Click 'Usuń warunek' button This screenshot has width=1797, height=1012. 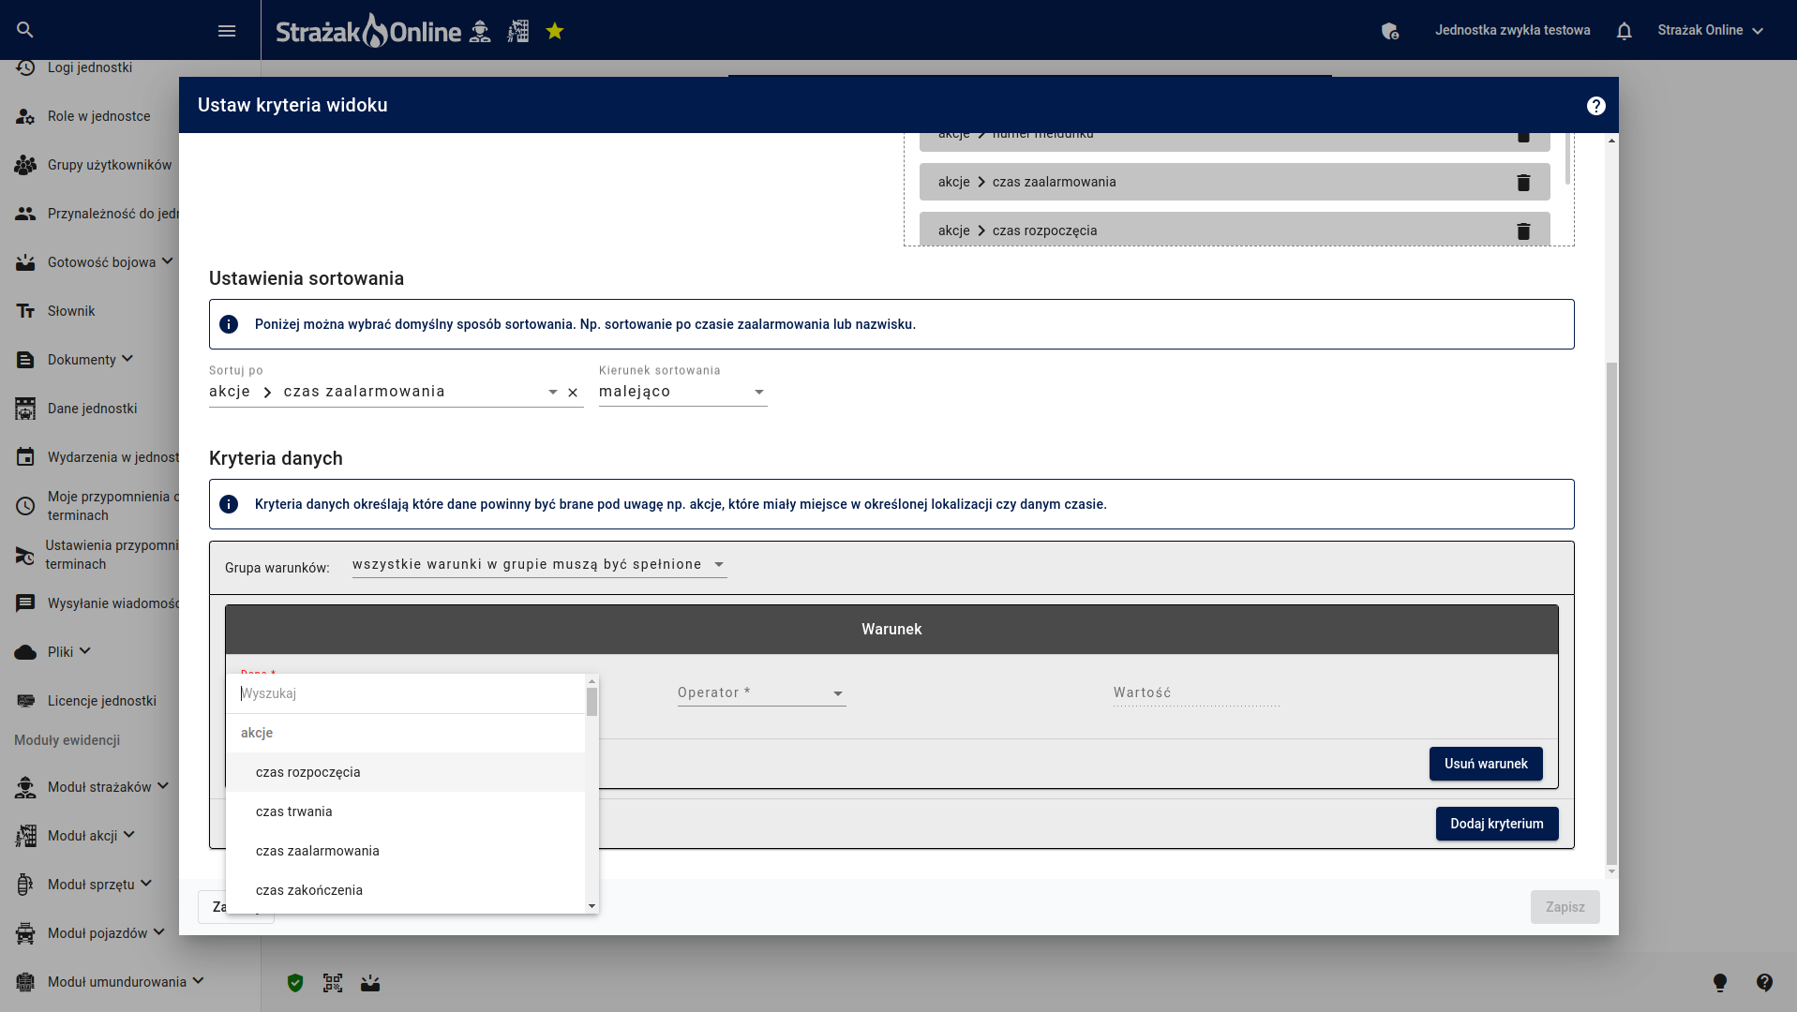(x=1486, y=764)
